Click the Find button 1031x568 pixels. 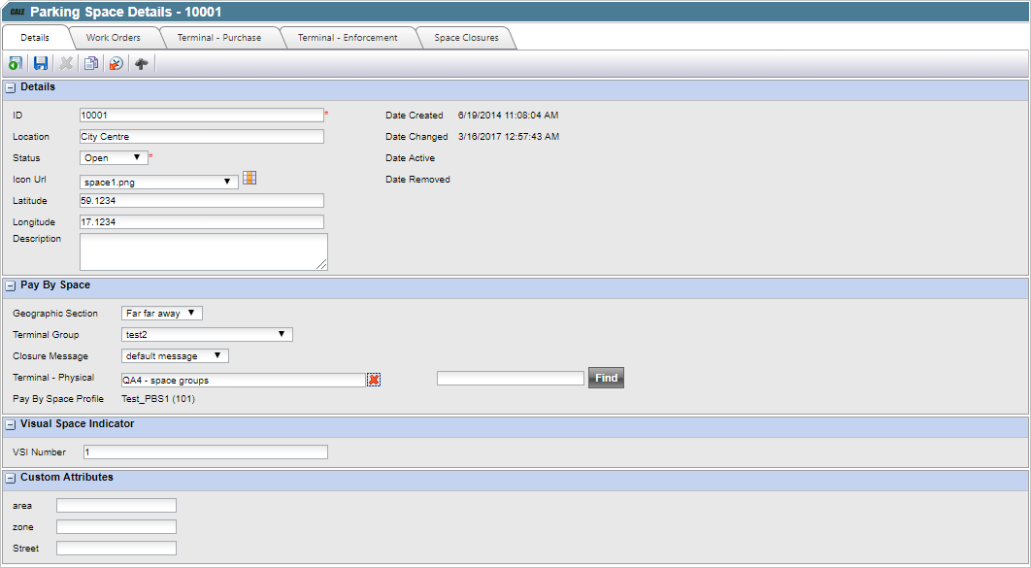[x=606, y=378]
